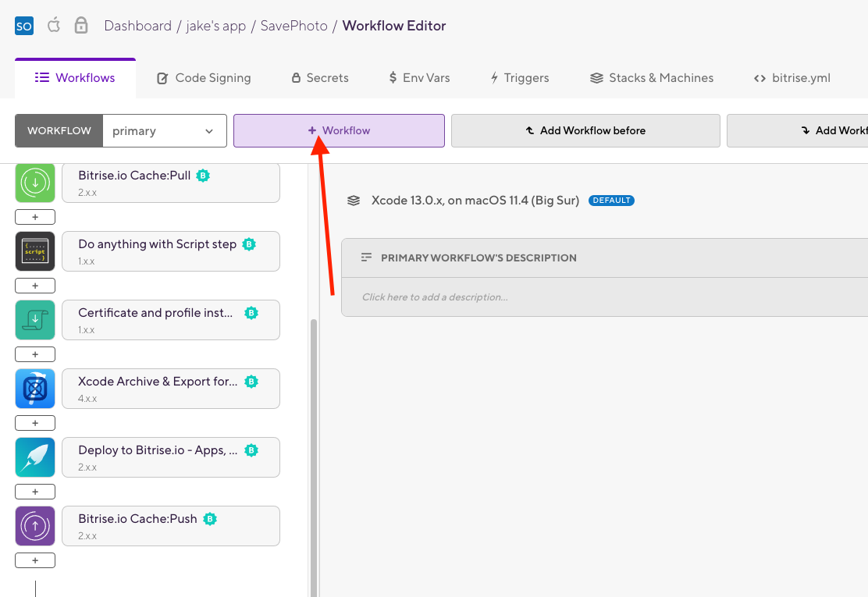Open the Bitrise.io Cache:Push step card
Viewport: 868px width, 597px height.
(x=171, y=526)
